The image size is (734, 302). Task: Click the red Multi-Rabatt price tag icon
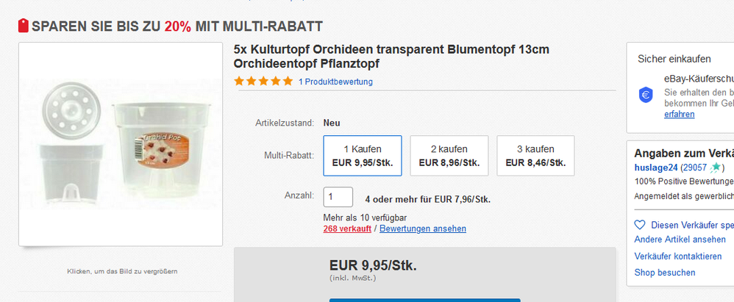pyautogui.click(x=22, y=27)
